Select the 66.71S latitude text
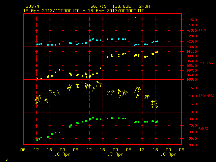 tap(98, 6)
